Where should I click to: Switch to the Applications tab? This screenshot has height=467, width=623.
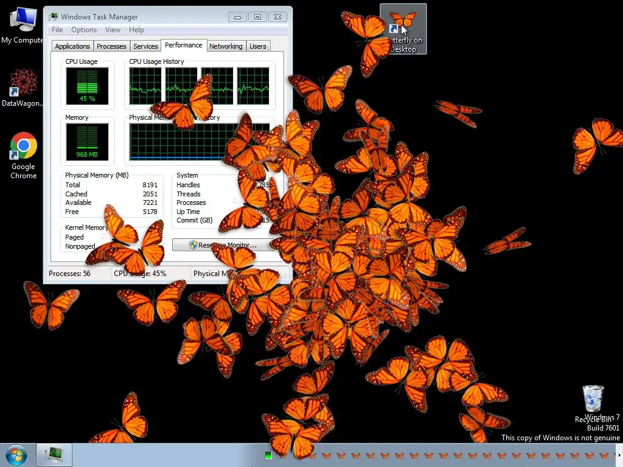click(72, 46)
